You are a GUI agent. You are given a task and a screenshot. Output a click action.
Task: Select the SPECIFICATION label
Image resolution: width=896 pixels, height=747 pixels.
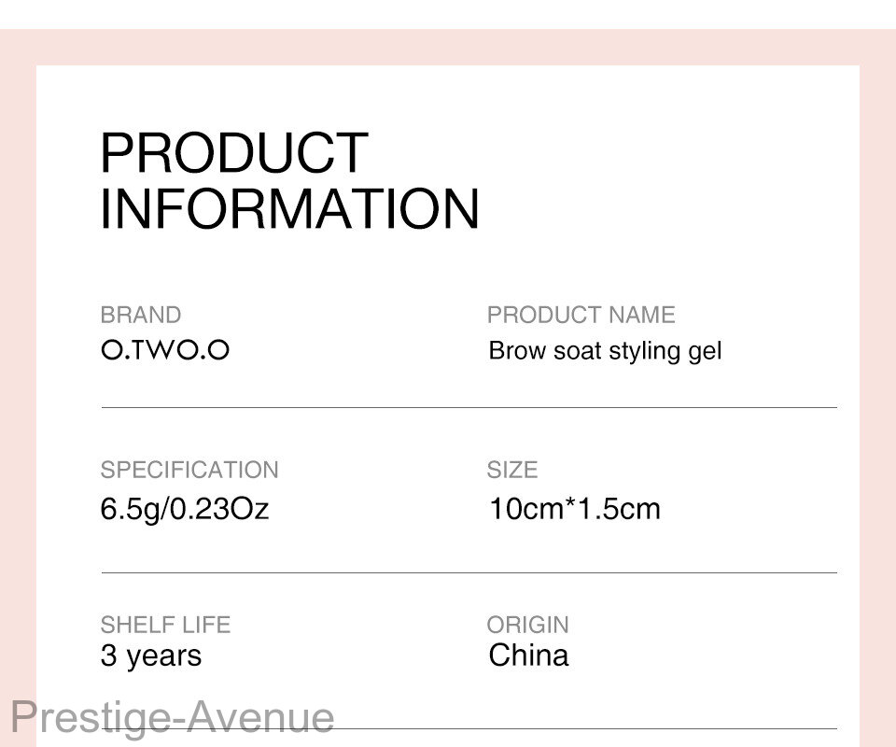pyautogui.click(x=189, y=470)
